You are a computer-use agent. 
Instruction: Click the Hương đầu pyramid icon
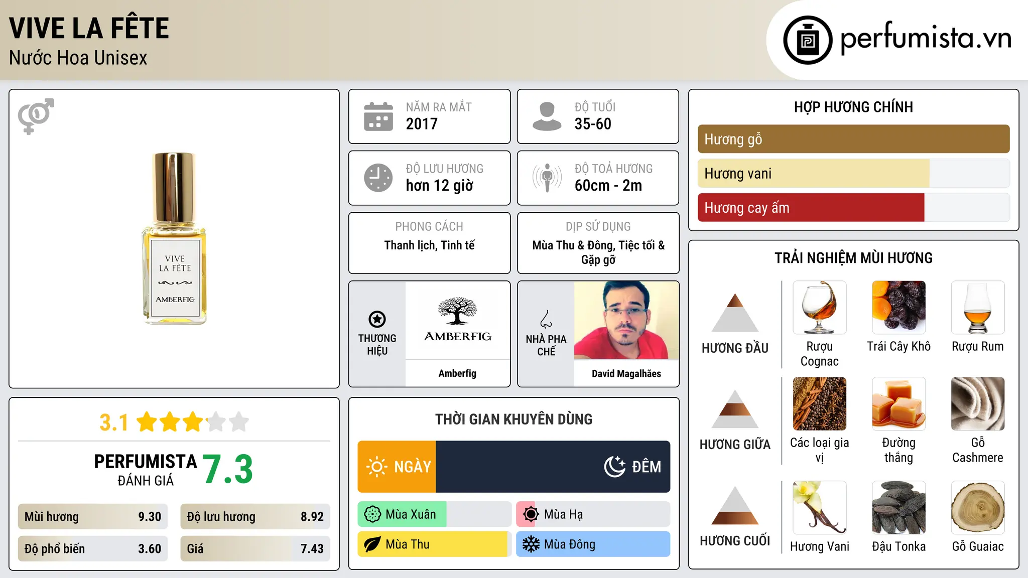735,313
